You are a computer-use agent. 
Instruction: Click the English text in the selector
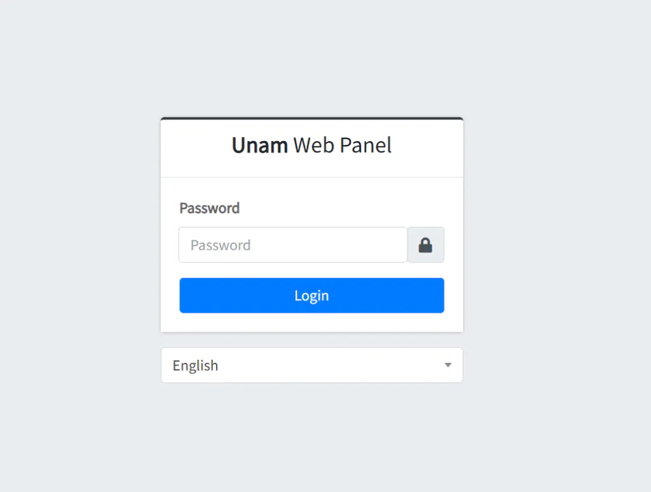[195, 365]
